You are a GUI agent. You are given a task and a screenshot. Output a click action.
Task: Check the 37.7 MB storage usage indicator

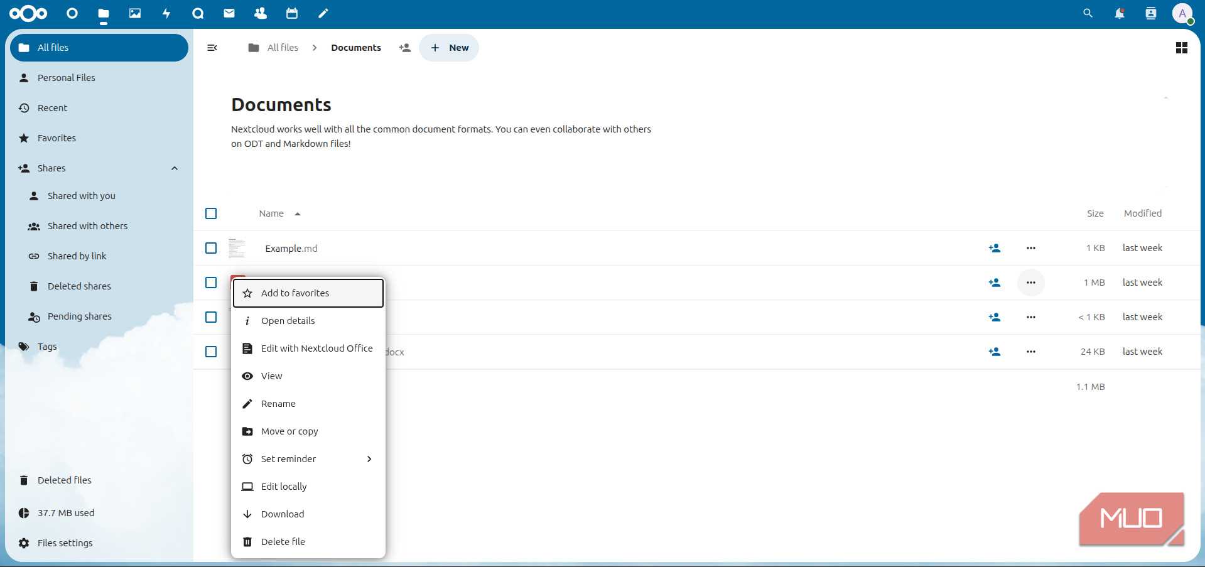65,512
